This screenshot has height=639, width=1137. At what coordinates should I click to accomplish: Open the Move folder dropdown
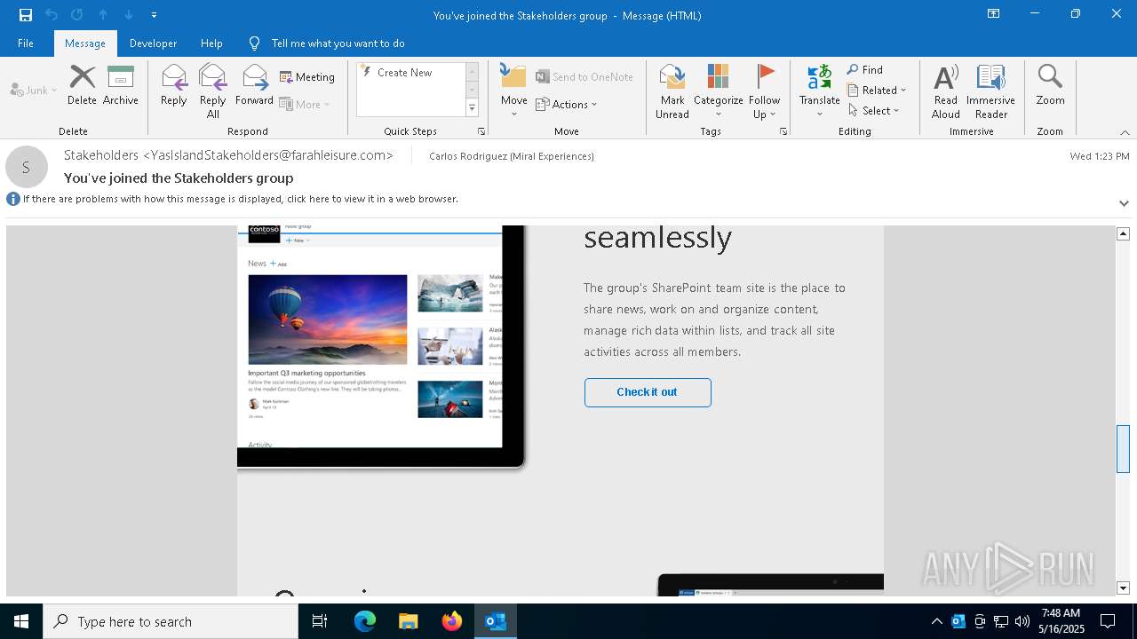coord(514,91)
